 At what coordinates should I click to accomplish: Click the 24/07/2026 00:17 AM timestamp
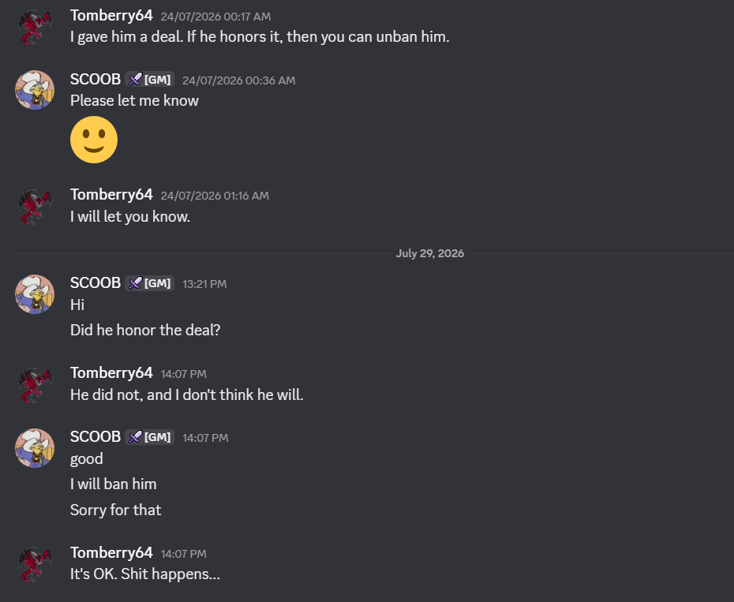point(215,17)
